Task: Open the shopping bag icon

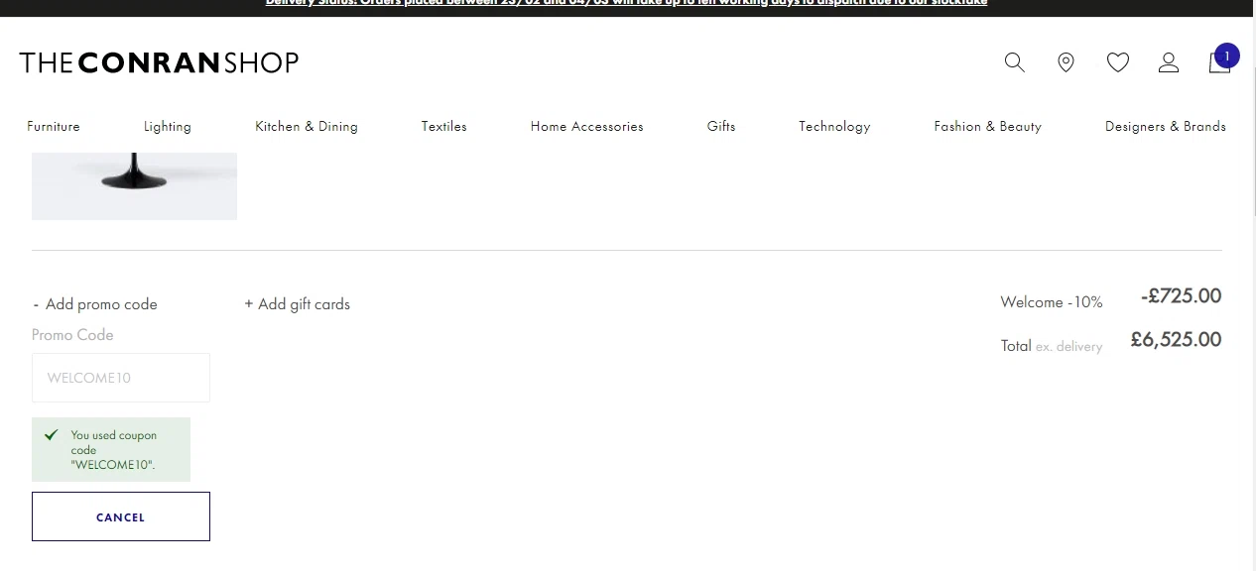Action: coord(1219,63)
